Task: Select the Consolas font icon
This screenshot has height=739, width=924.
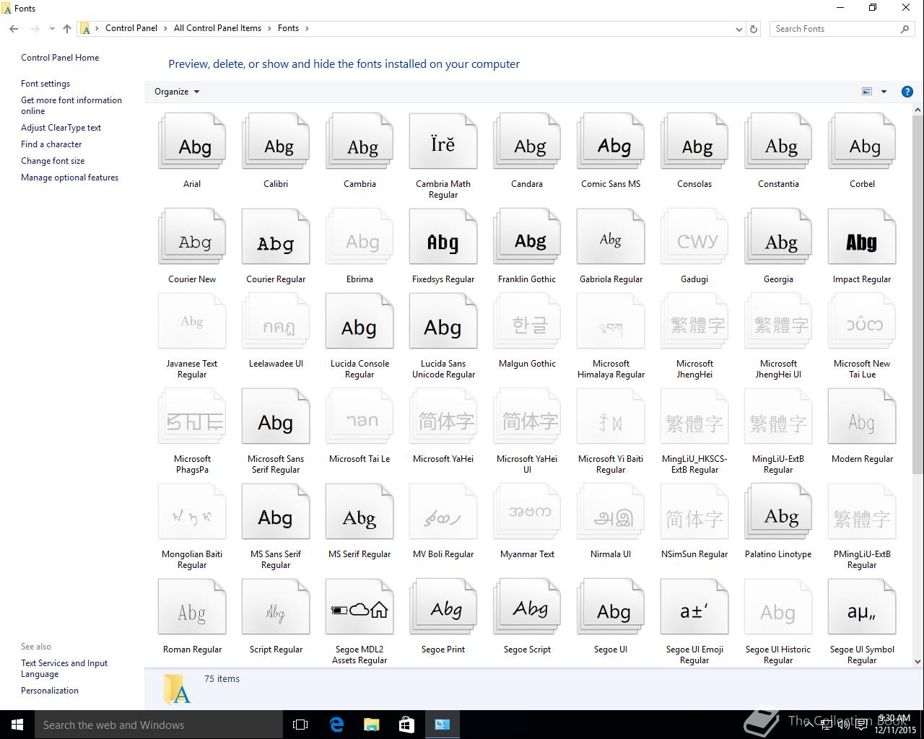Action: click(x=694, y=141)
